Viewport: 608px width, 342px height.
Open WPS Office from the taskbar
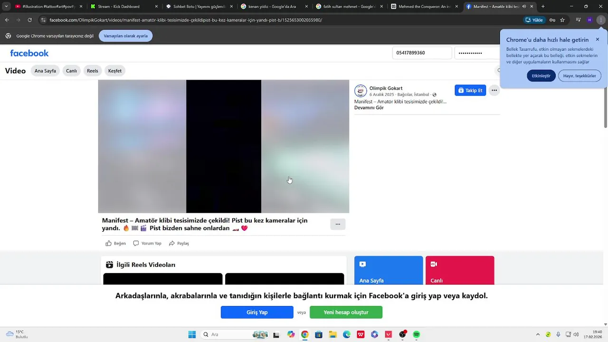click(x=361, y=334)
